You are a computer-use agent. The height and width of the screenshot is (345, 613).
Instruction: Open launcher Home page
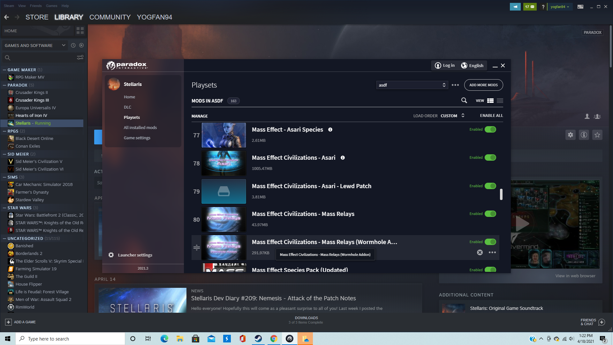tap(129, 97)
